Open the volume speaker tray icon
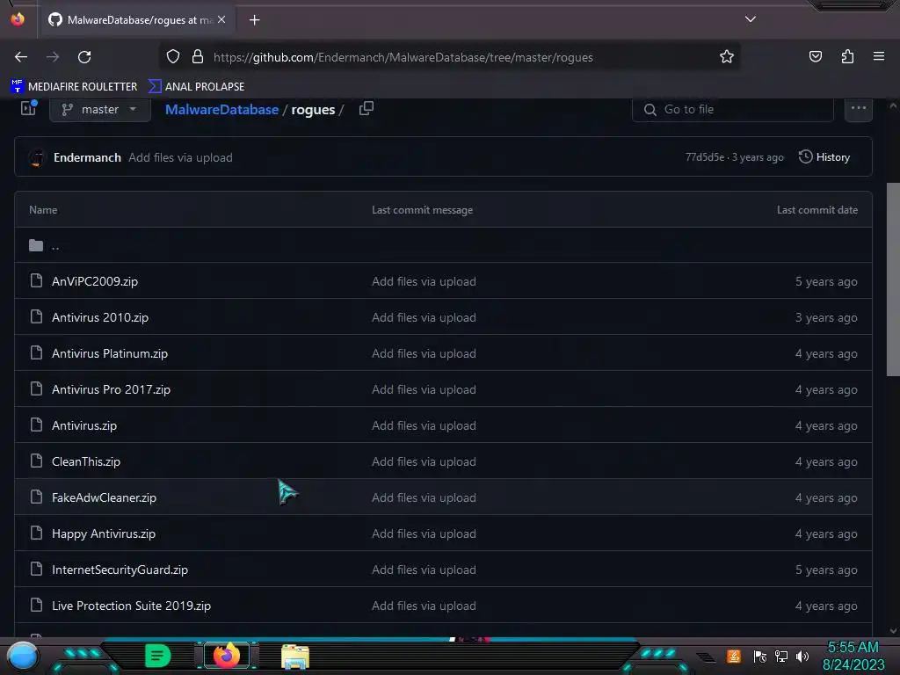Viewport: 900px width, 675px height. tap(802, 656)
